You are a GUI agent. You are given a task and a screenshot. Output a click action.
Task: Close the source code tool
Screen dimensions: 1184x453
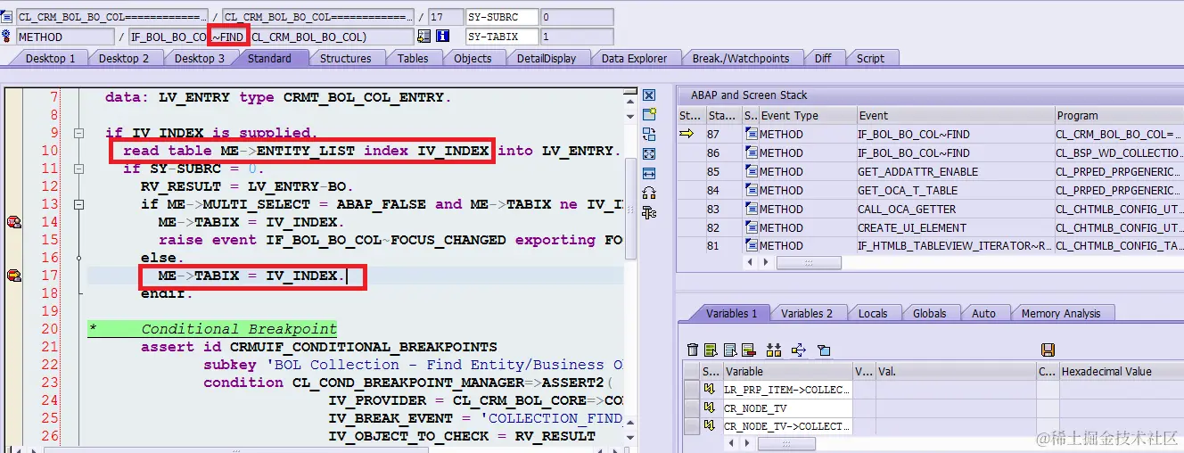649,95
